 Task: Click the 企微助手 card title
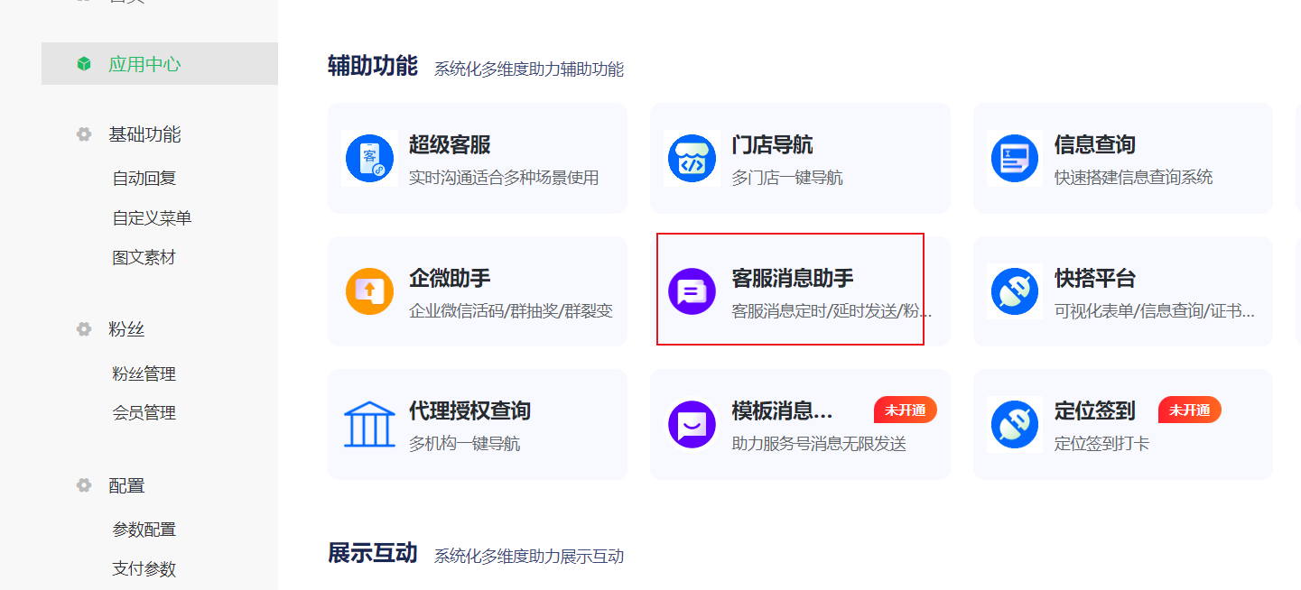click(450, 278)
